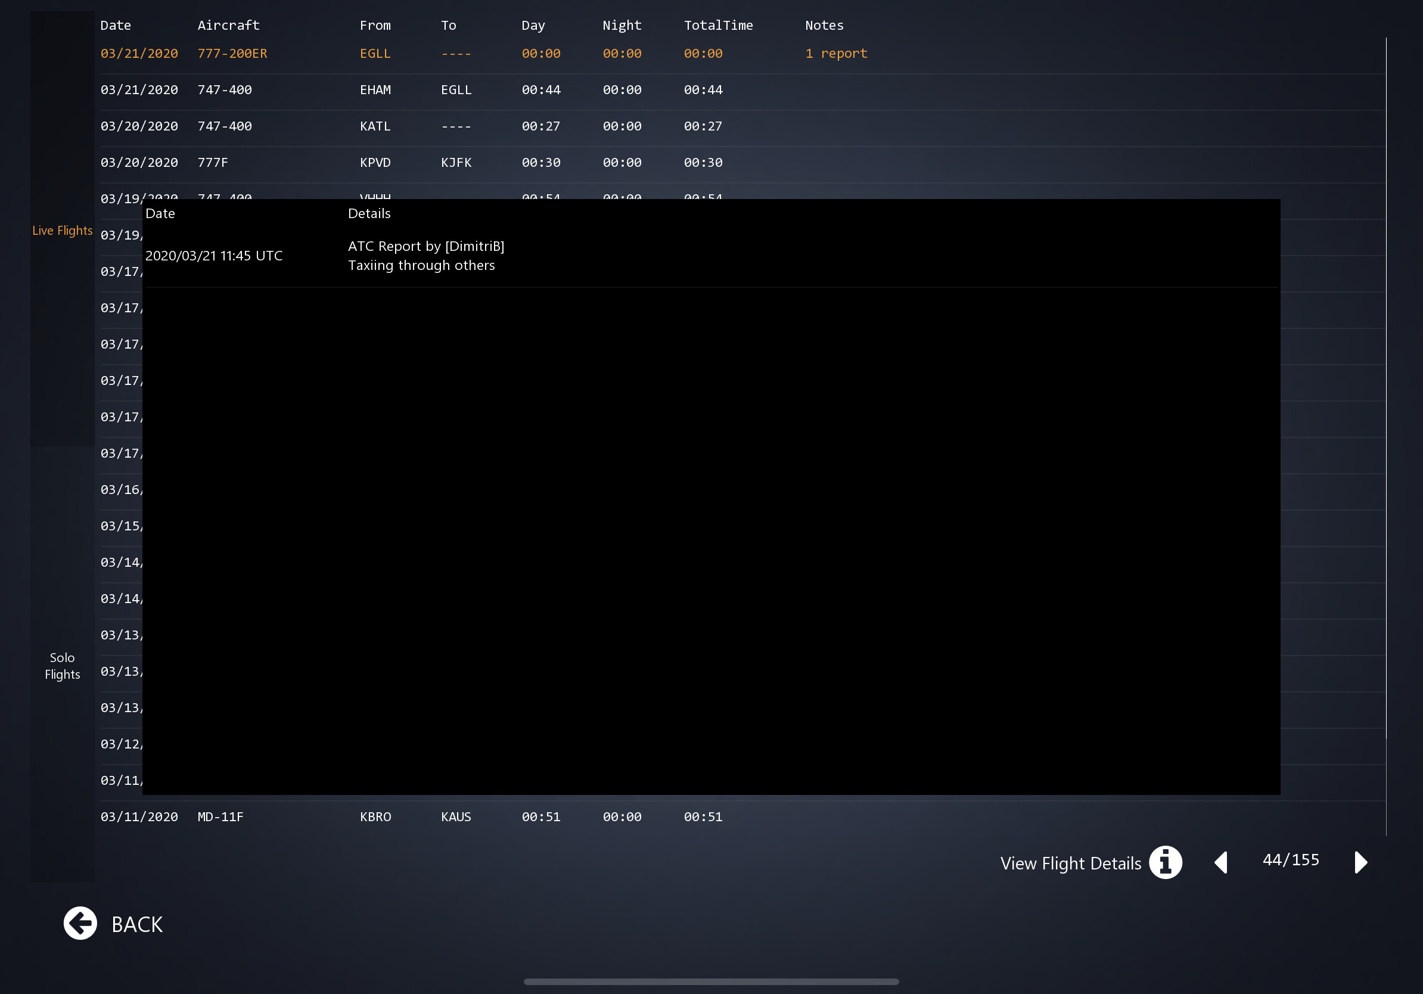Open the '1 report' note link
The height and width of the screenshot is (994, 1423).
[x=835, y=53]
